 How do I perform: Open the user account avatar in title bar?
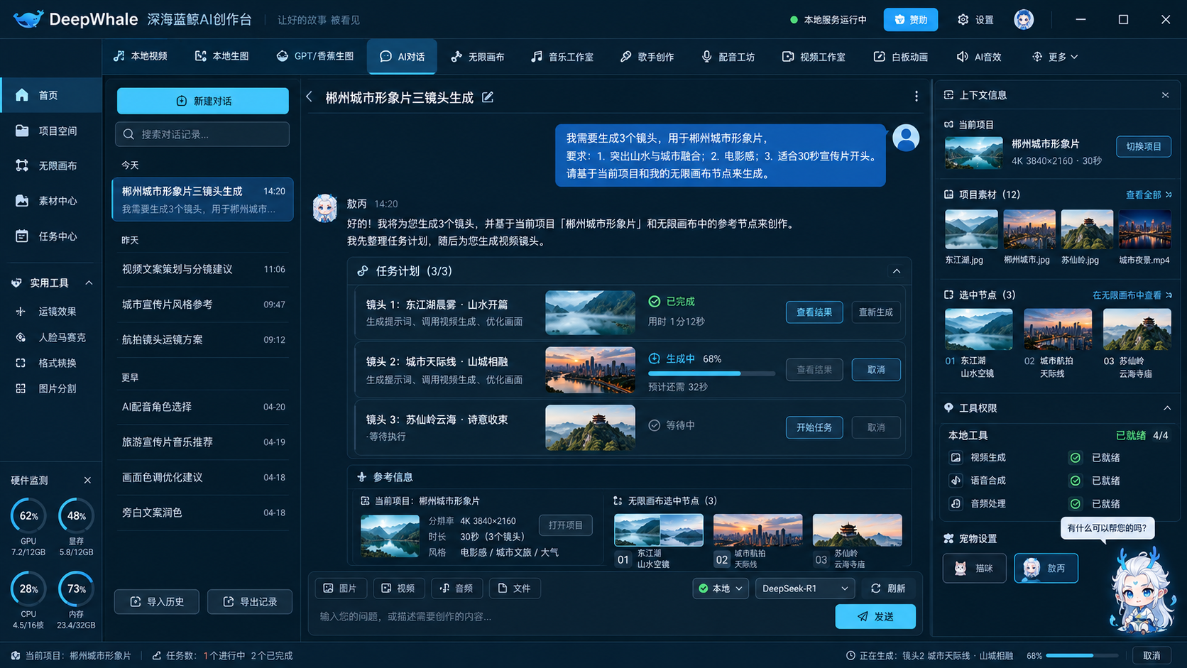pos(1024,20)
